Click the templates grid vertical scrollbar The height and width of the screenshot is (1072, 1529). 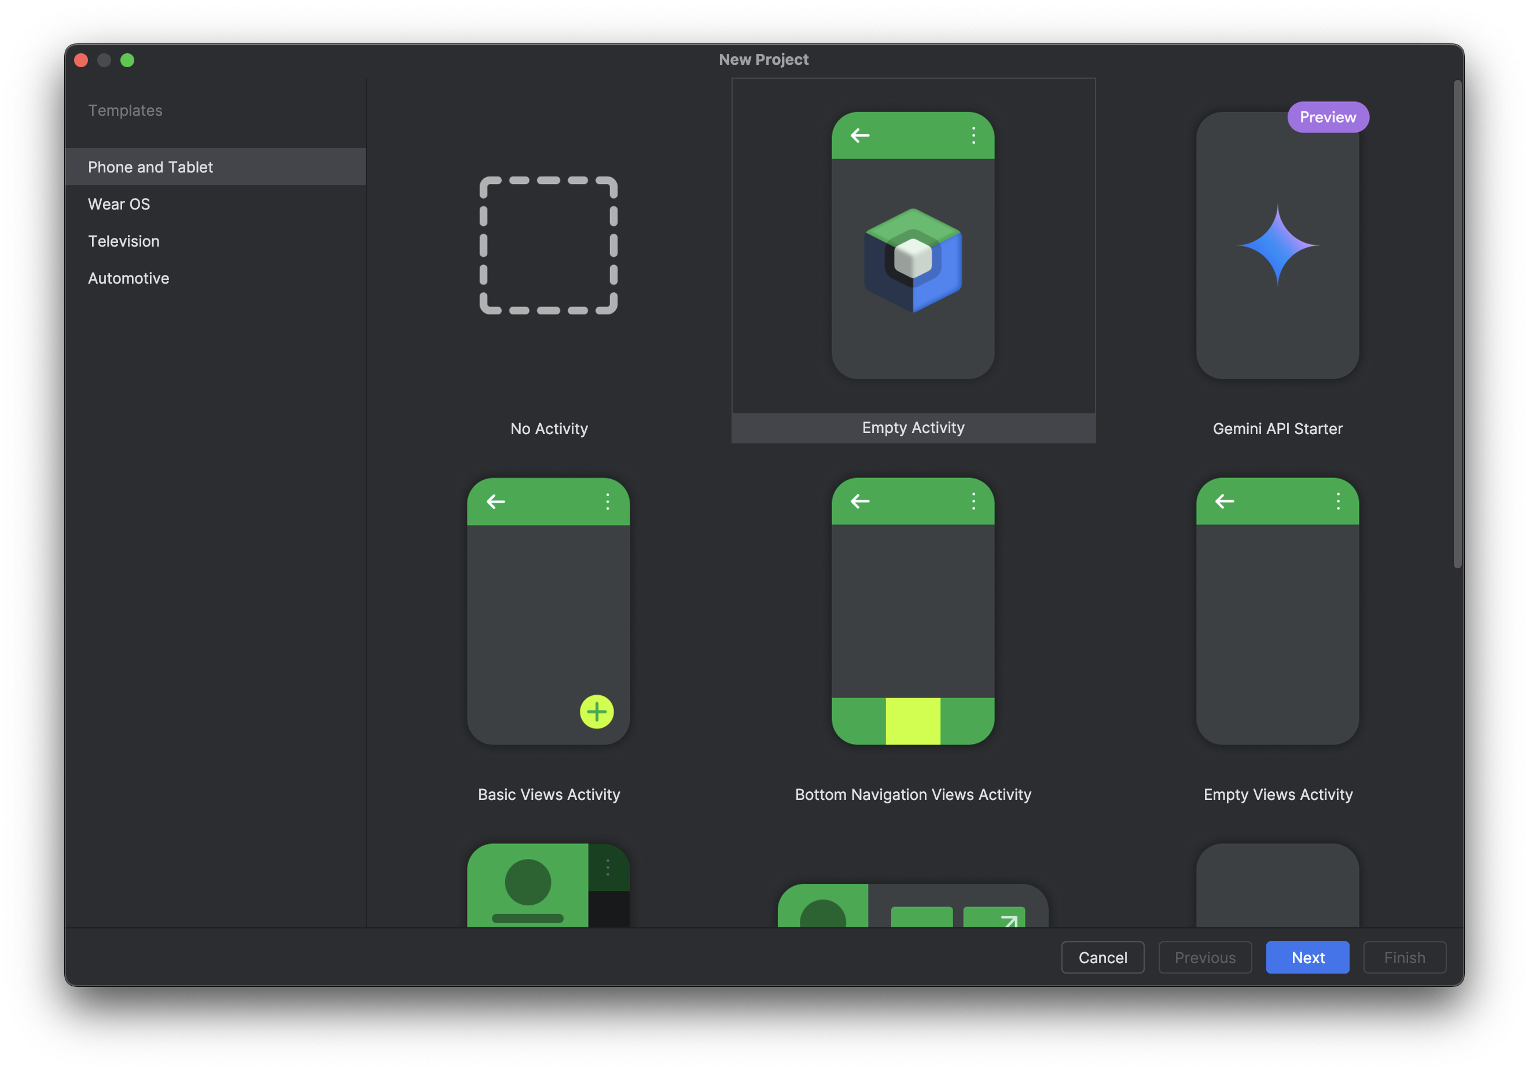click(x=1457, y=324)
